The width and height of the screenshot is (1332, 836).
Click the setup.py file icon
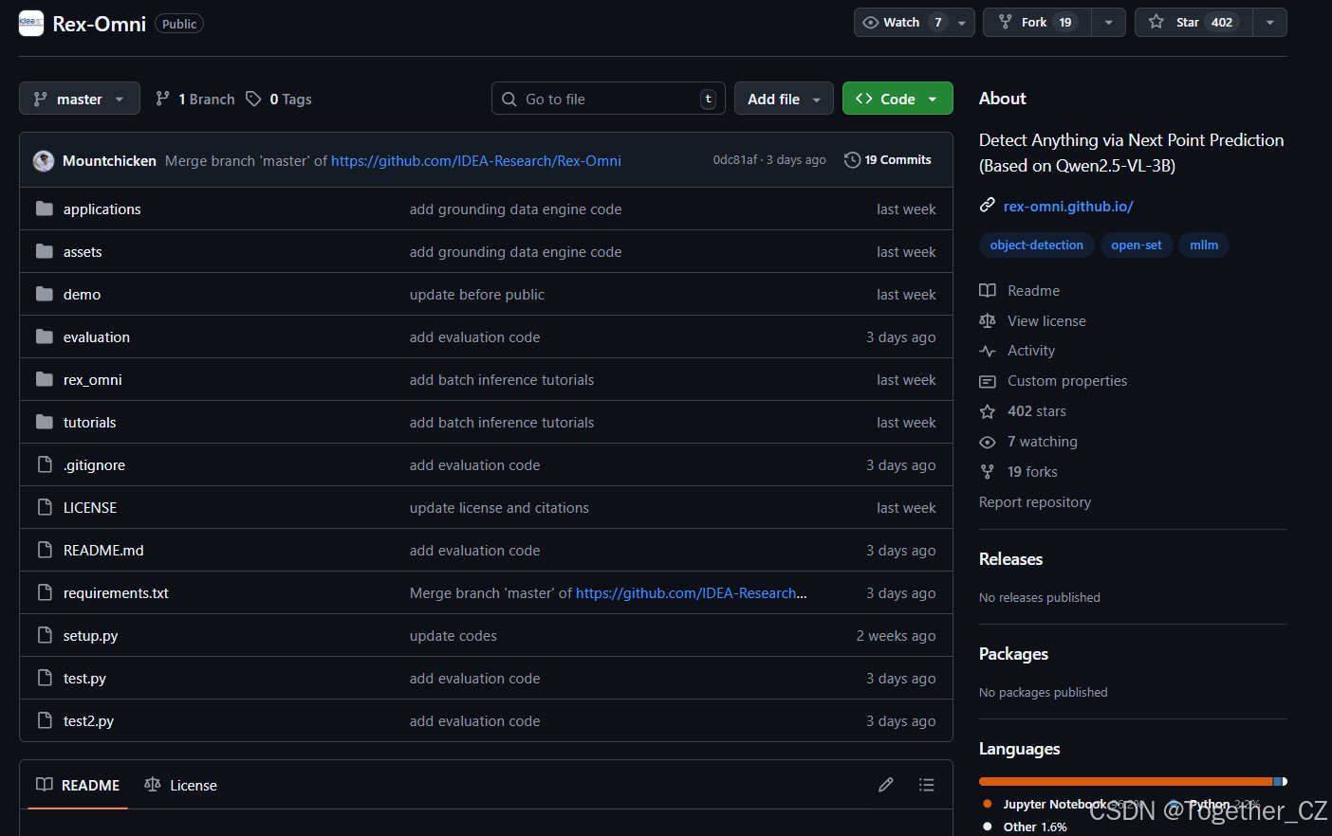click(x=45, y=635)
